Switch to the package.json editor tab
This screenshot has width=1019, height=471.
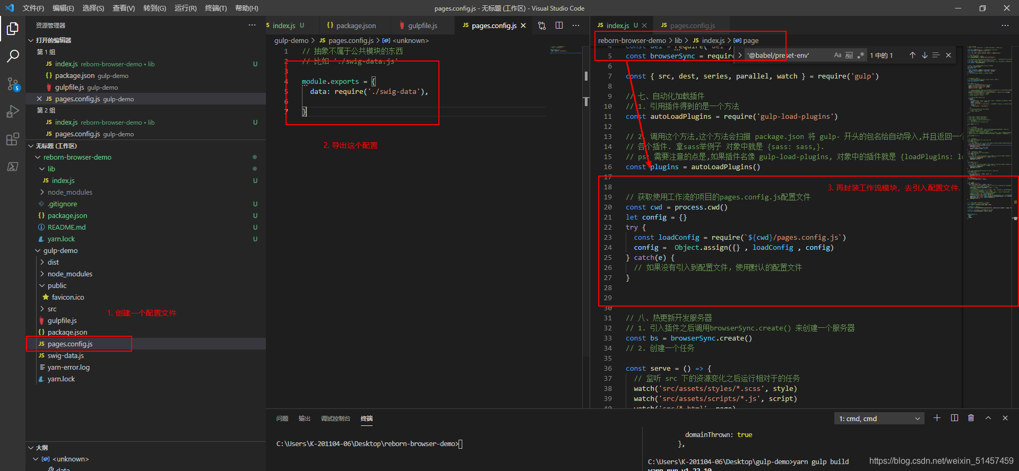(355, 25)
